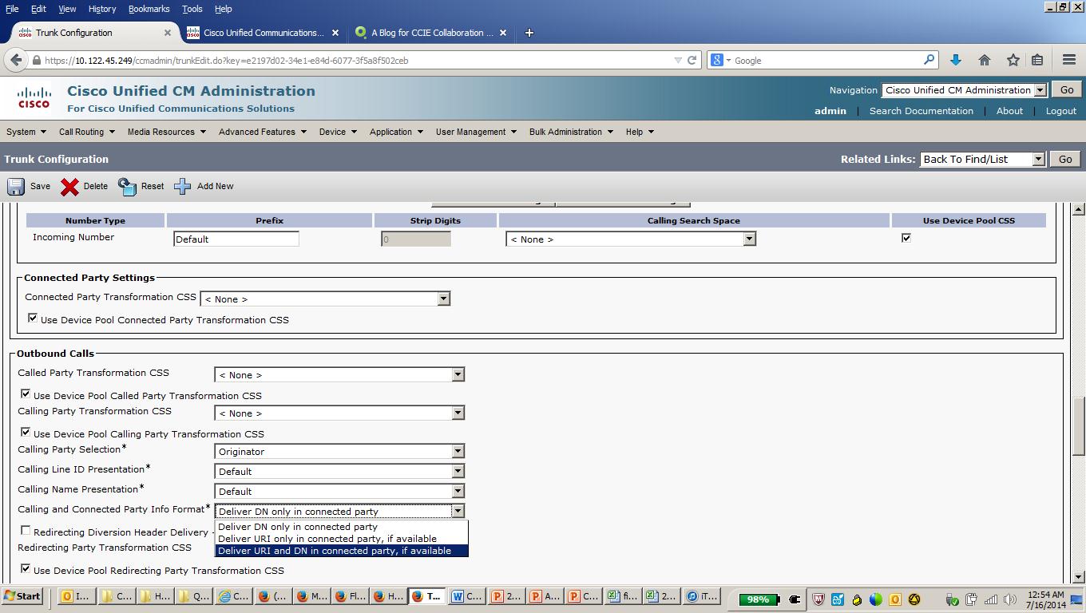
Task: Open the Call Routing menu
Action: click(86, 132)
